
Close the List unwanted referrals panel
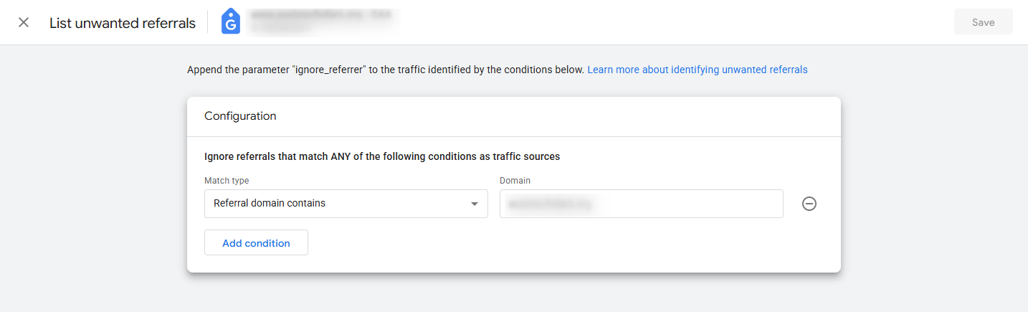pyautogui.click(x=24, y=22)
